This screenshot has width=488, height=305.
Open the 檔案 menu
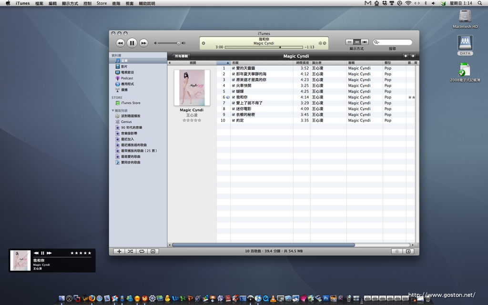[x=39, y=3]
